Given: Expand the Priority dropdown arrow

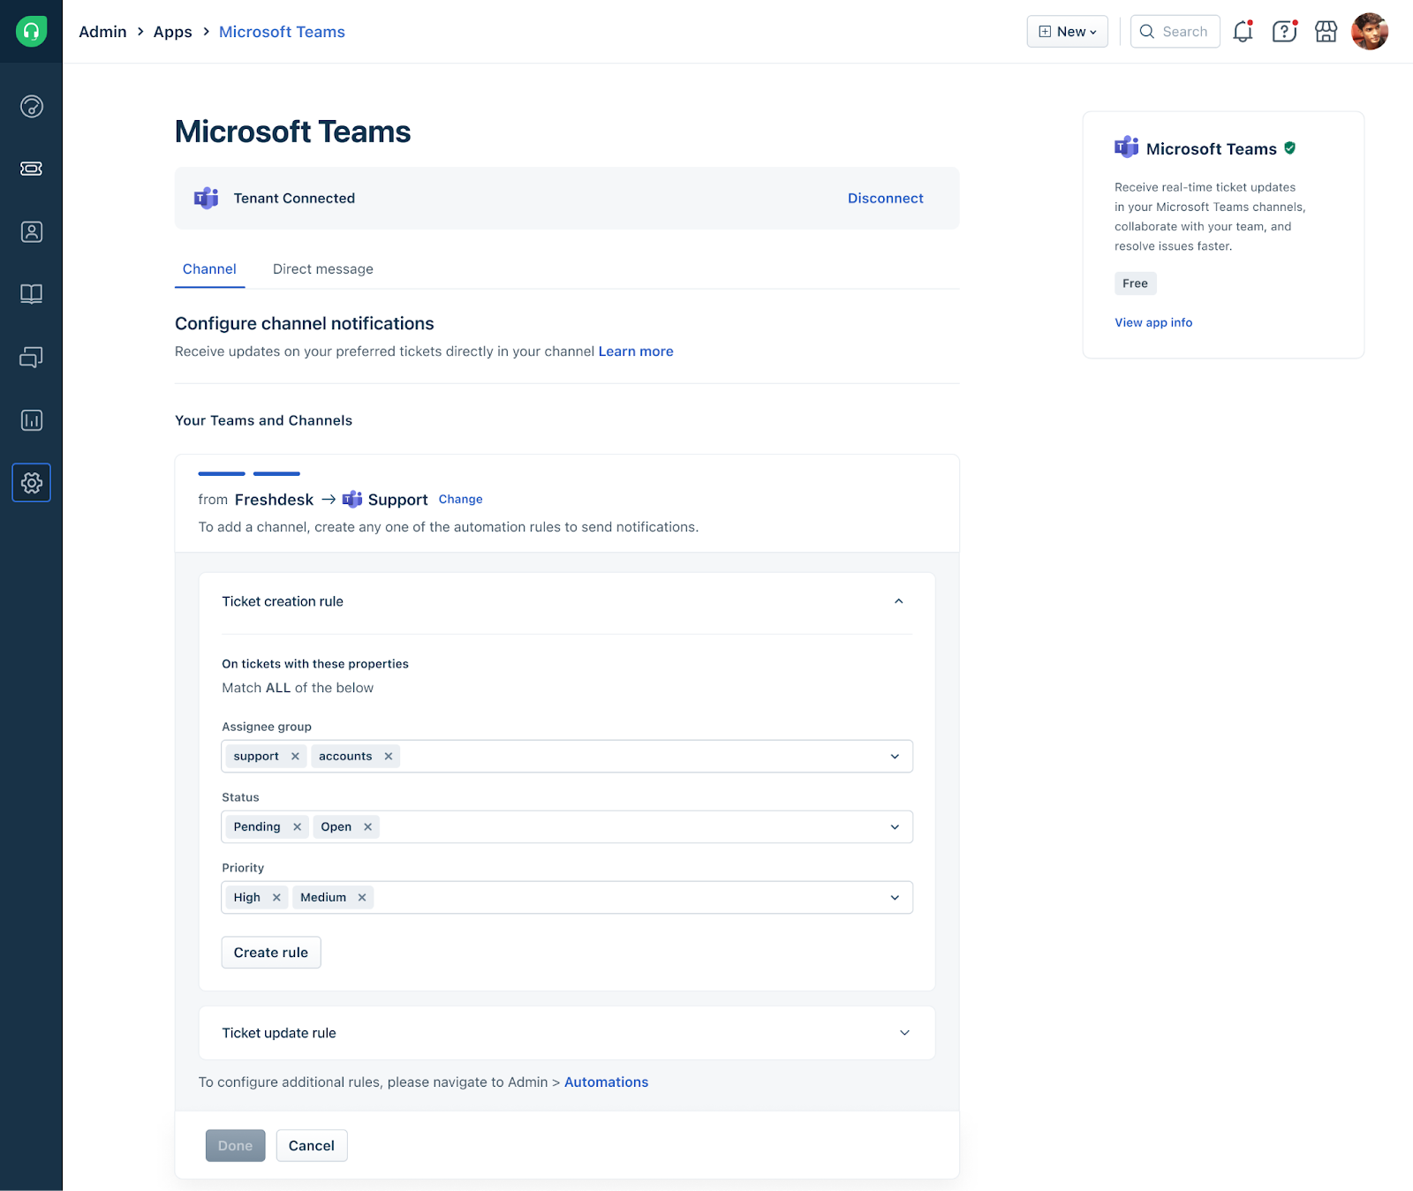Looking at the screenshot, I should click(895, 898).
